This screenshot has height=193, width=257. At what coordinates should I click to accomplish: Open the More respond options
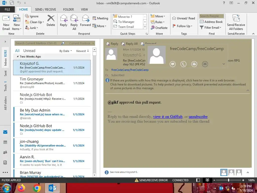[x=99, y=26]
